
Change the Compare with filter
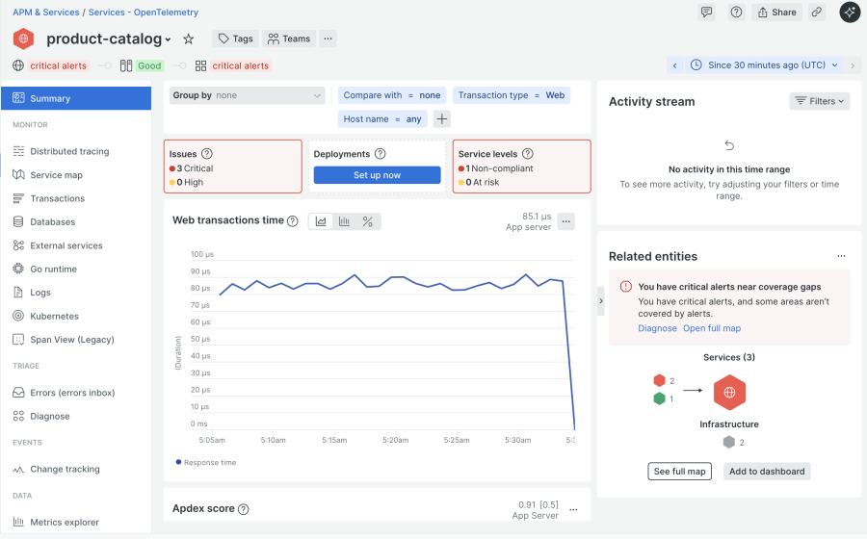tap(392, 95)
